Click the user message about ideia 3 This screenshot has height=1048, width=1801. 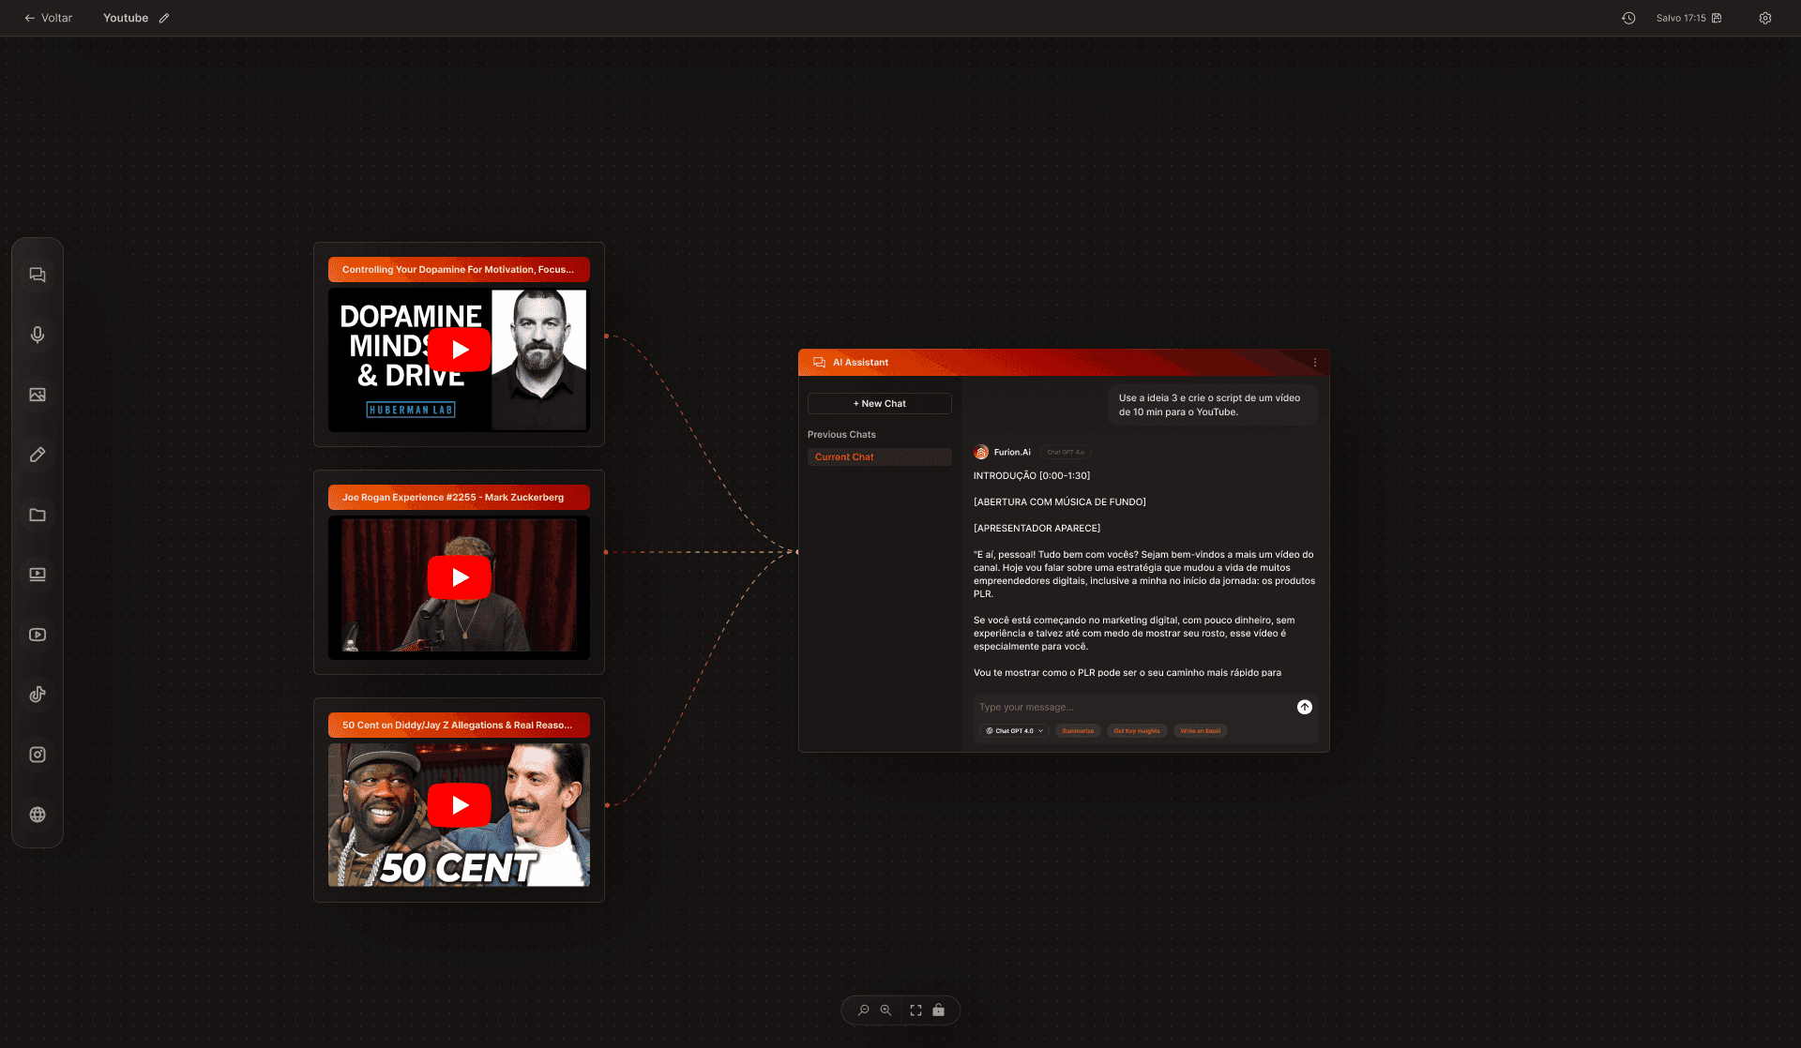tap(1212, 405)
